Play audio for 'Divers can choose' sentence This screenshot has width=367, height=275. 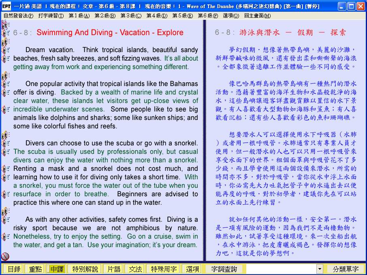pyautogui.click(x=6, y=143)
